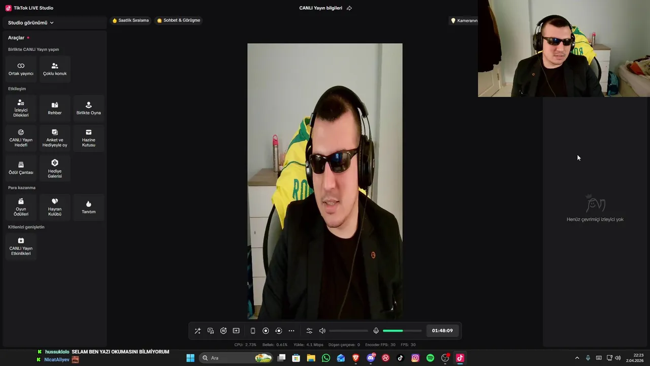Image resolution: width=650 pixels, height=366 pixels.
Task: Click the central live preview video
Action: coord(325,181)
